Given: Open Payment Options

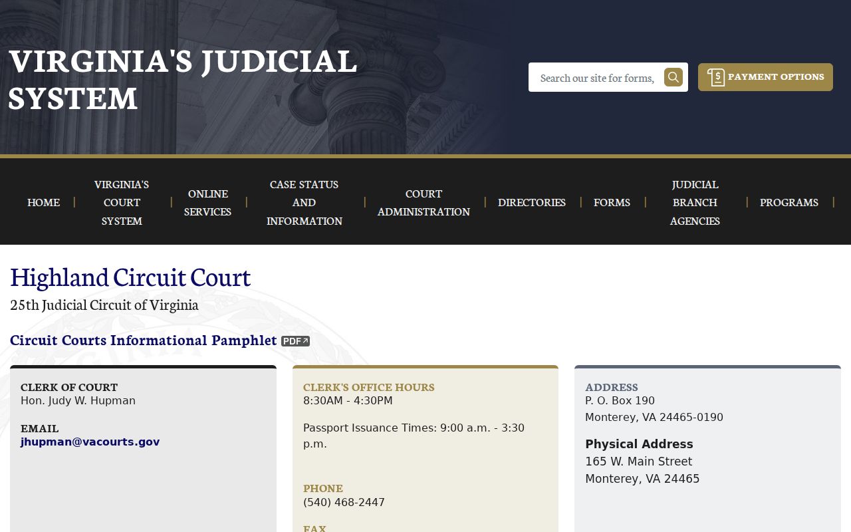Looking at the screenshot, I should 765,77.
